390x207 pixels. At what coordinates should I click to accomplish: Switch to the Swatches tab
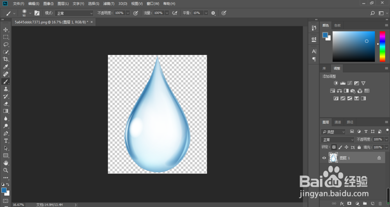click(337, 25)
